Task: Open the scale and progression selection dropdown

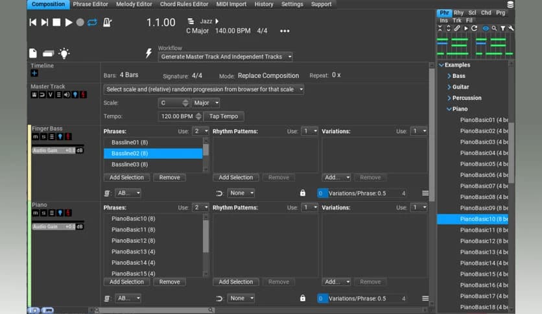Action: (204, 90)
